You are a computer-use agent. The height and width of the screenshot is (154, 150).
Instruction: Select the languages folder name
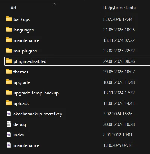pyautogui.click(x=24, y=30)
